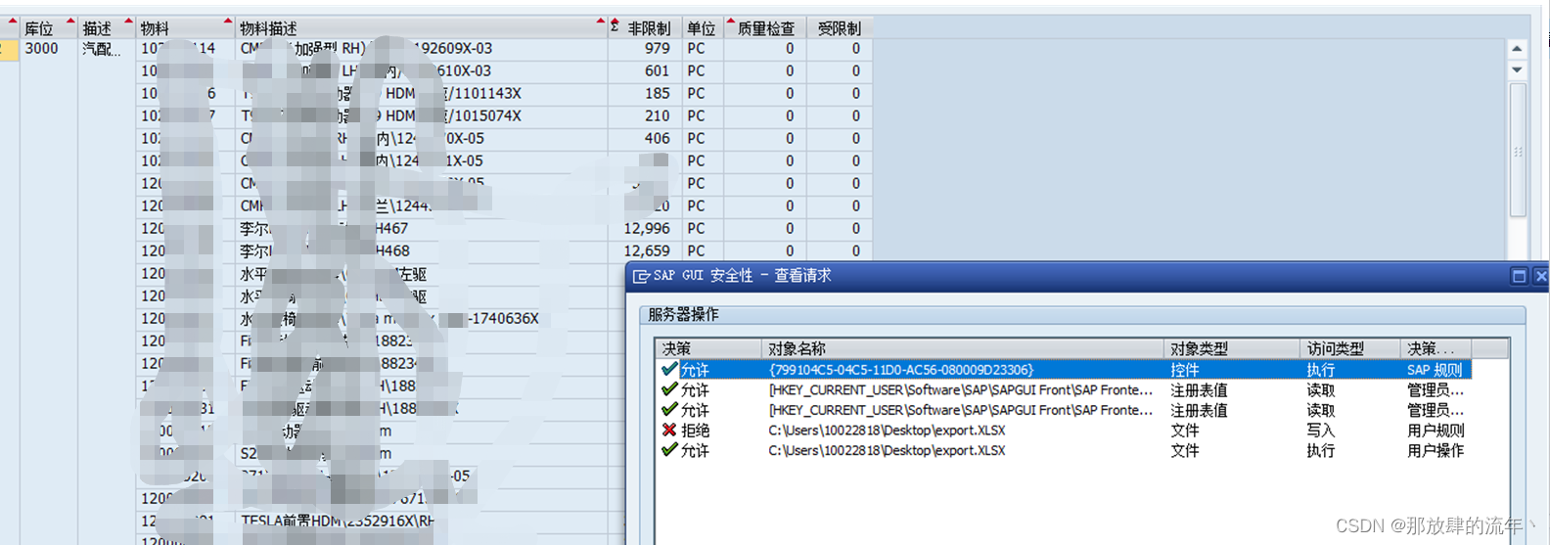
Task: Click the PC unit in the 12,996 row
Action: point(696,228)
